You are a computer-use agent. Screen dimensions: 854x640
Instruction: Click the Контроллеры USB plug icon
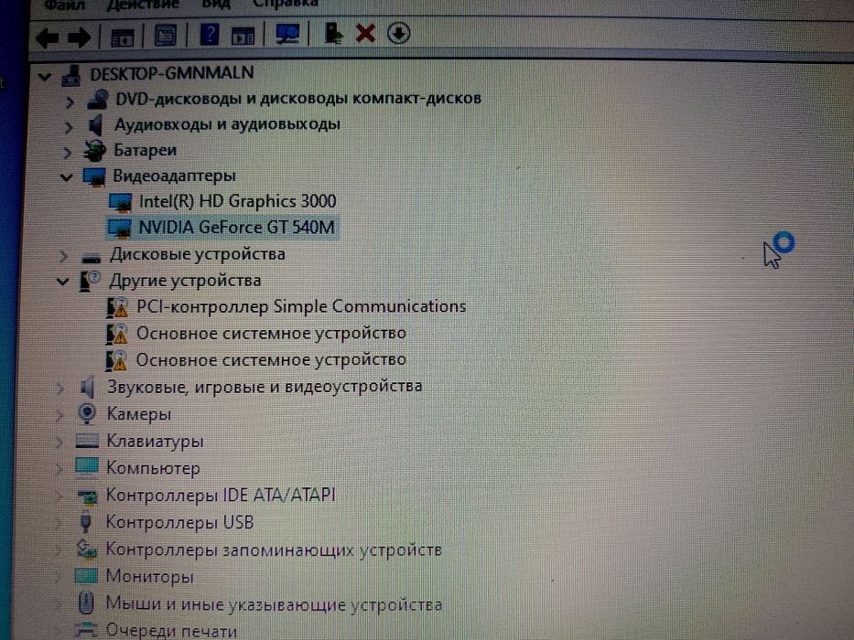pyautogui.click(x=85, y=522)
